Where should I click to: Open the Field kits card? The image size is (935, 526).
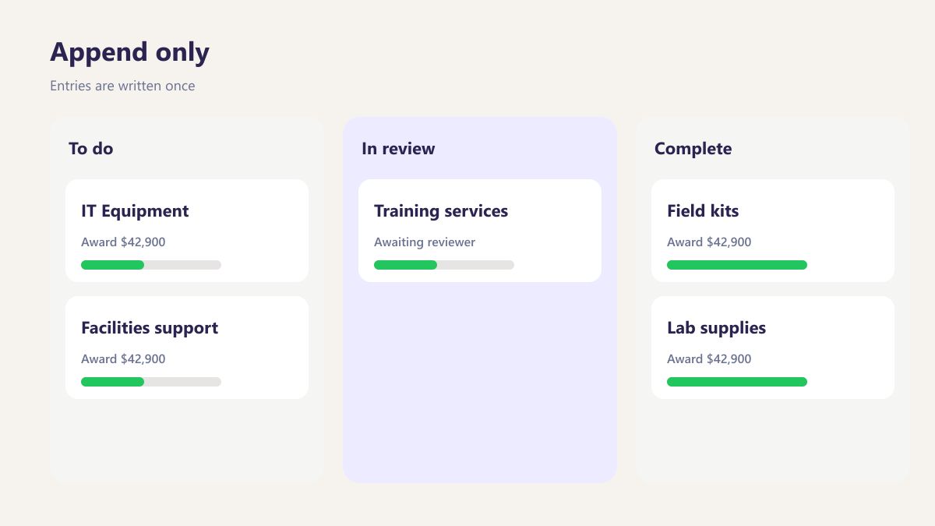pyautogui.click(x=773, y=231)
